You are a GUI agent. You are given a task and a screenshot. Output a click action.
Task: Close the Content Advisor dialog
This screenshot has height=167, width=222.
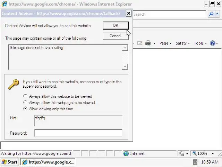(129, 13)
